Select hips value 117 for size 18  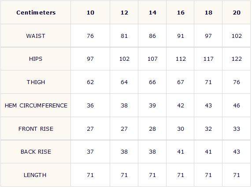[208, 59]
